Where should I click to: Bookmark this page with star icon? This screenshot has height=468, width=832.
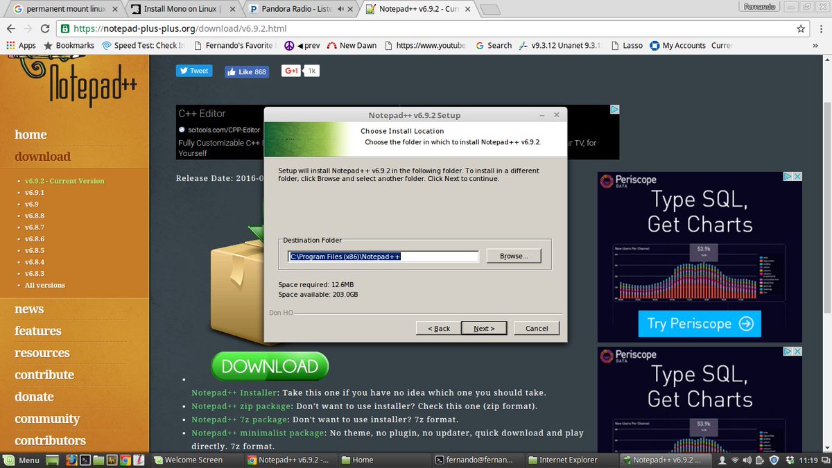(801, 29)
